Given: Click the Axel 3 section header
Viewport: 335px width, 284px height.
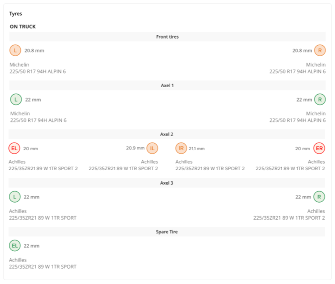Looking at the screenshot, I should tap(167, 183).
